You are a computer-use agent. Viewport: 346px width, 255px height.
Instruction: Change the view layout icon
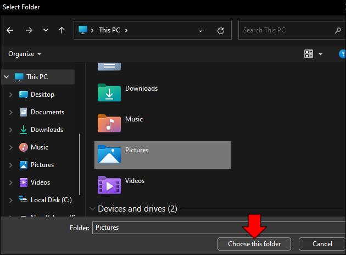point(308,54)
